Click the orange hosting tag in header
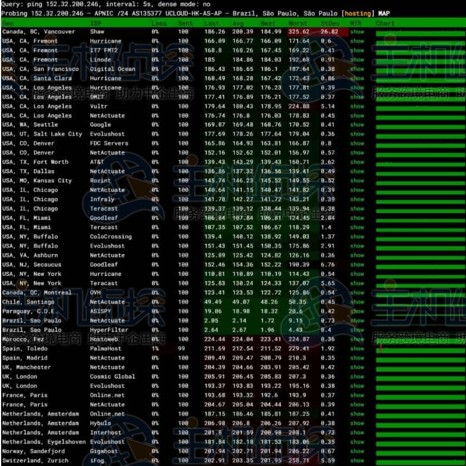 359,13
